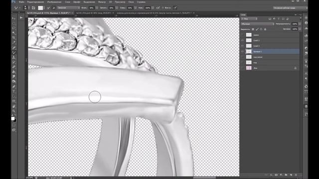Change the screen mode

pos(14,130)
